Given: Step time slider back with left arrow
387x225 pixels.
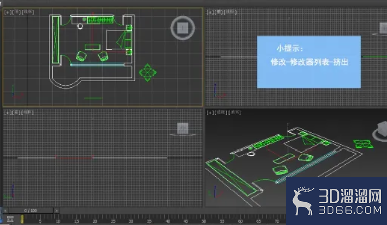Looking at the screenshot, I should [5, 211].
